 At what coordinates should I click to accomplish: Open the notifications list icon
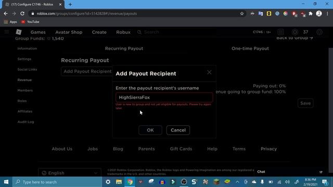point(281,32)
